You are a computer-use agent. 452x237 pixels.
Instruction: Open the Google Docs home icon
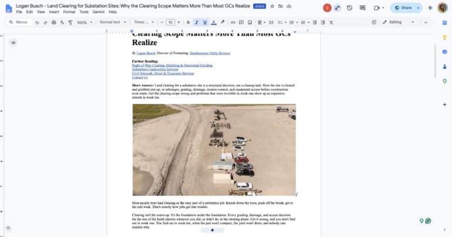[x=9, y=9]
